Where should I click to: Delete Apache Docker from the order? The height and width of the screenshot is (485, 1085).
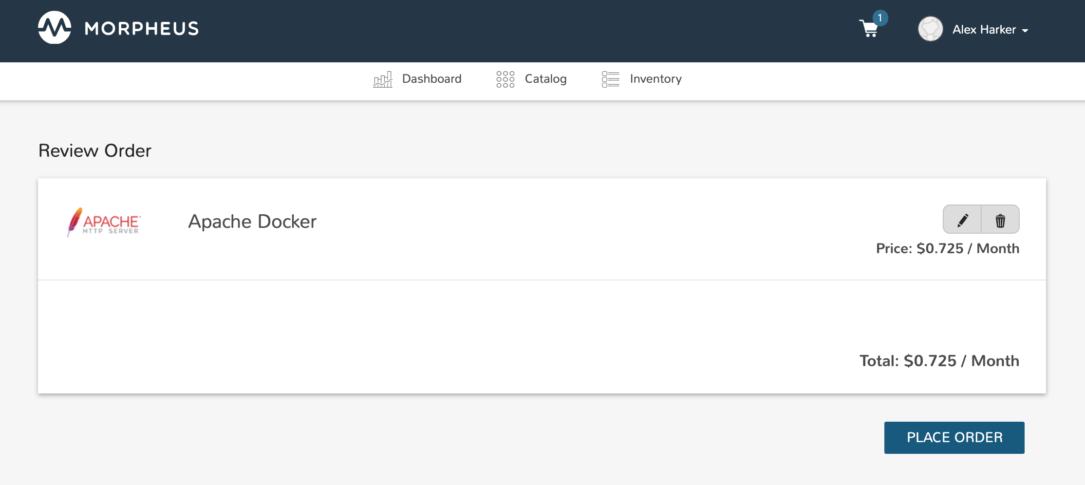1000,220
